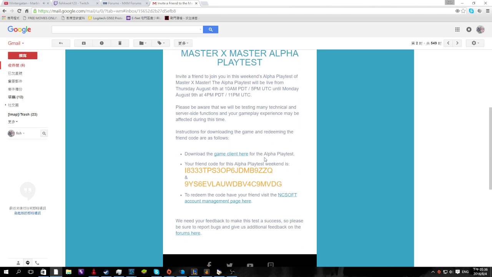This screenshot has height=277, width=492.
Task: Click the page vertical scrollbar
Action: 490,148
